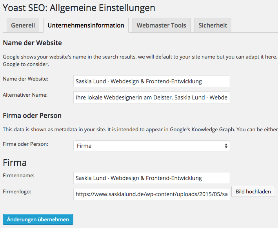Save with Änderungen übernehmen button
This screenshot has height=228, width=278.
38,219
